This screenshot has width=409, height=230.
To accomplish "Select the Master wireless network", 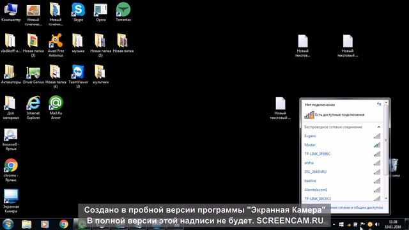I will coord(343,145).
